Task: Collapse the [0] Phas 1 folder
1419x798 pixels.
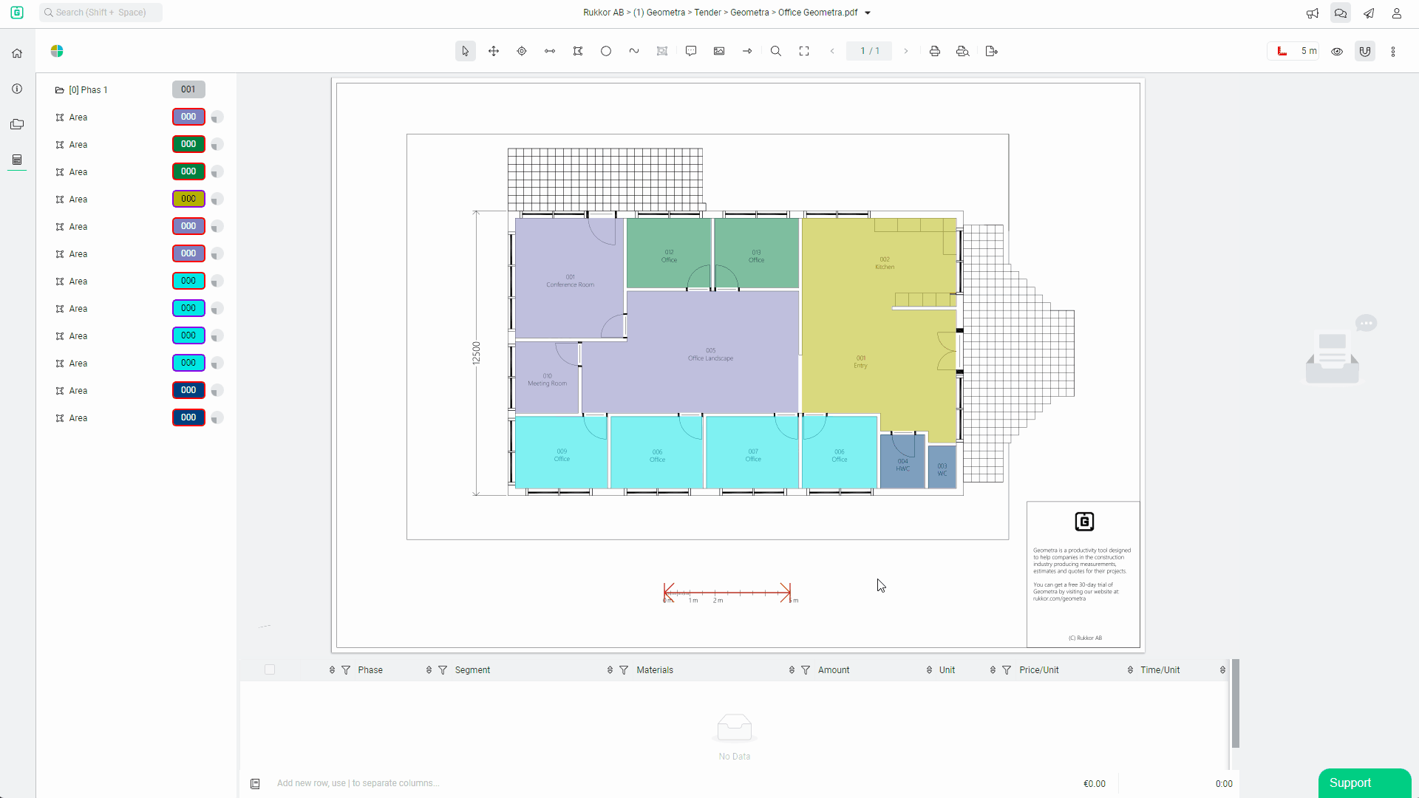Action: tap(60, 89)
